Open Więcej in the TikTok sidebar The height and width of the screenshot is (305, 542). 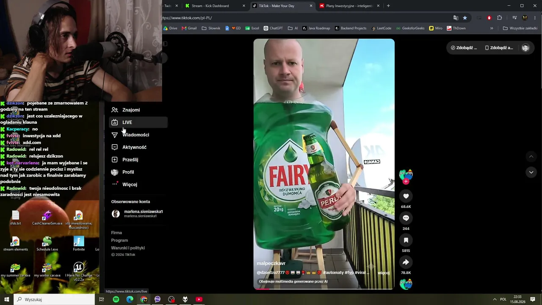(x=138, y=185)
